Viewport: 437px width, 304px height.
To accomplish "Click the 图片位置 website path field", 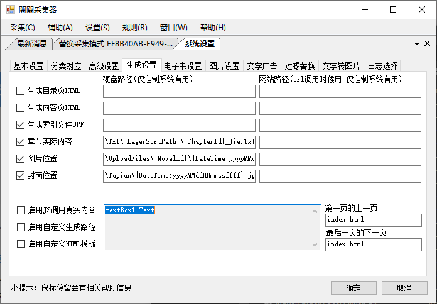I will click(x=340, y=160).
